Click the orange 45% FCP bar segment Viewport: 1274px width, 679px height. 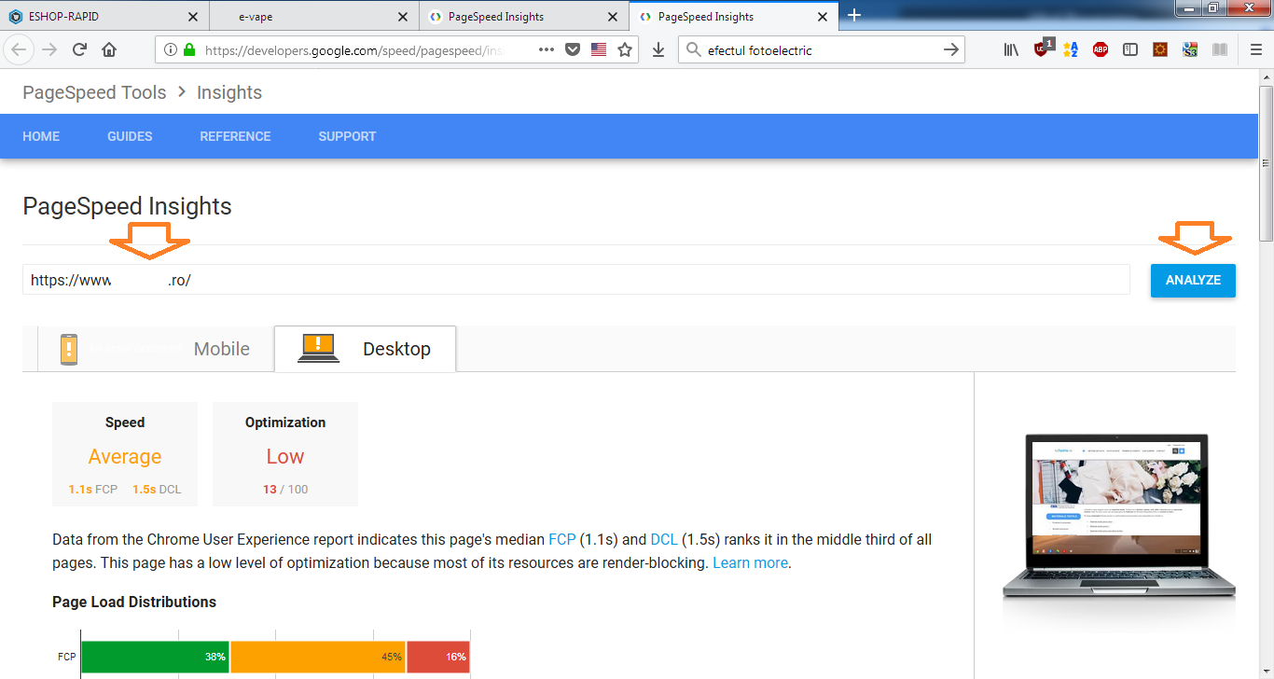coord(317,657)
